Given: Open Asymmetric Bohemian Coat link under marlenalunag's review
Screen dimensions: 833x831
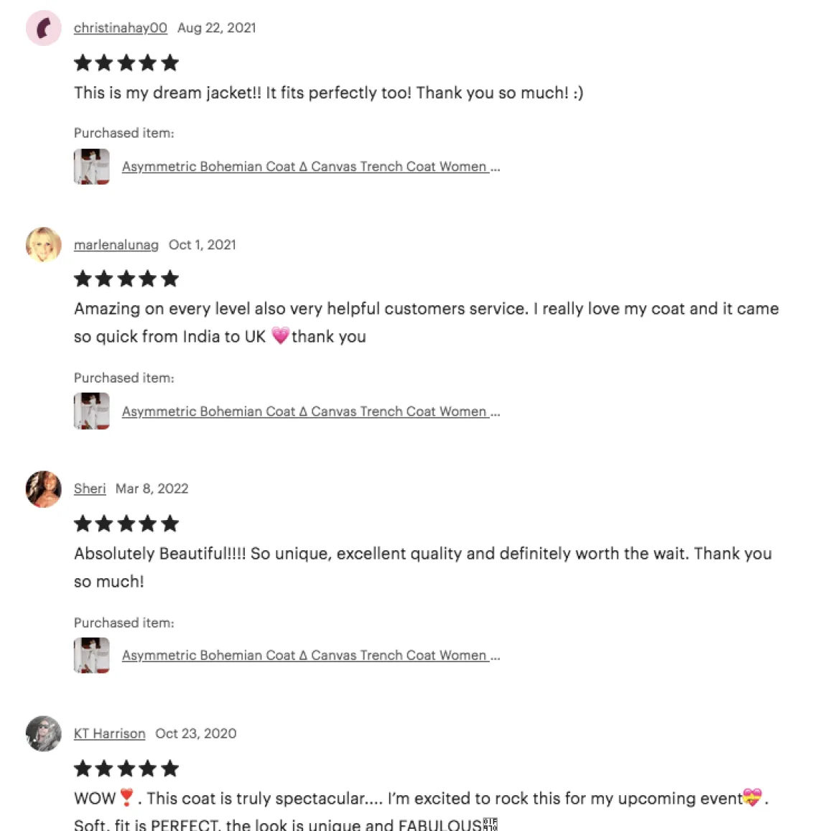Looking at the screenshot, I should click(310, 412).
